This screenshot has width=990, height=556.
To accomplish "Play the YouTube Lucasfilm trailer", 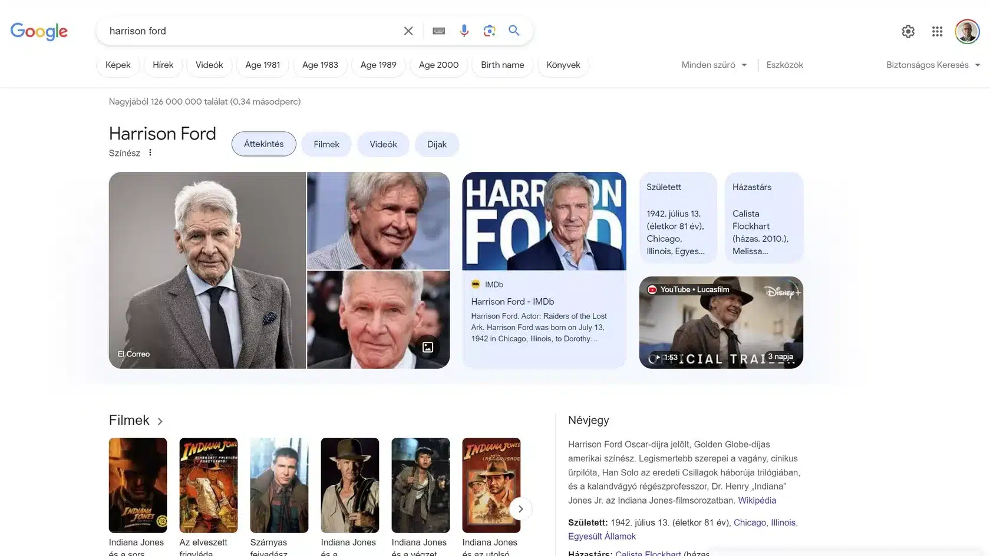I will pos(721,322).
